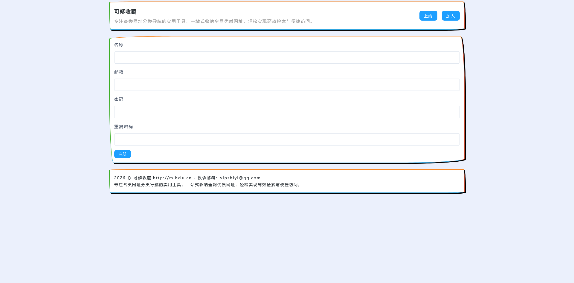Screen dimensions: 574x283
Task: Click the 上线 button in the header
Action: [x=428, y=16]
